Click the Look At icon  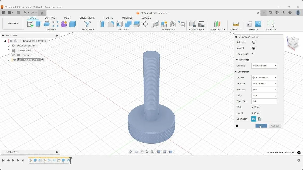tap(137, 152)
